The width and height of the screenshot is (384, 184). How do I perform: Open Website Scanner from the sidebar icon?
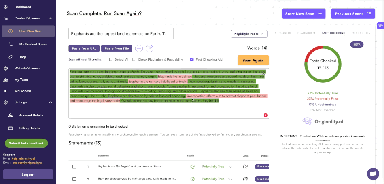coord(6,68)
